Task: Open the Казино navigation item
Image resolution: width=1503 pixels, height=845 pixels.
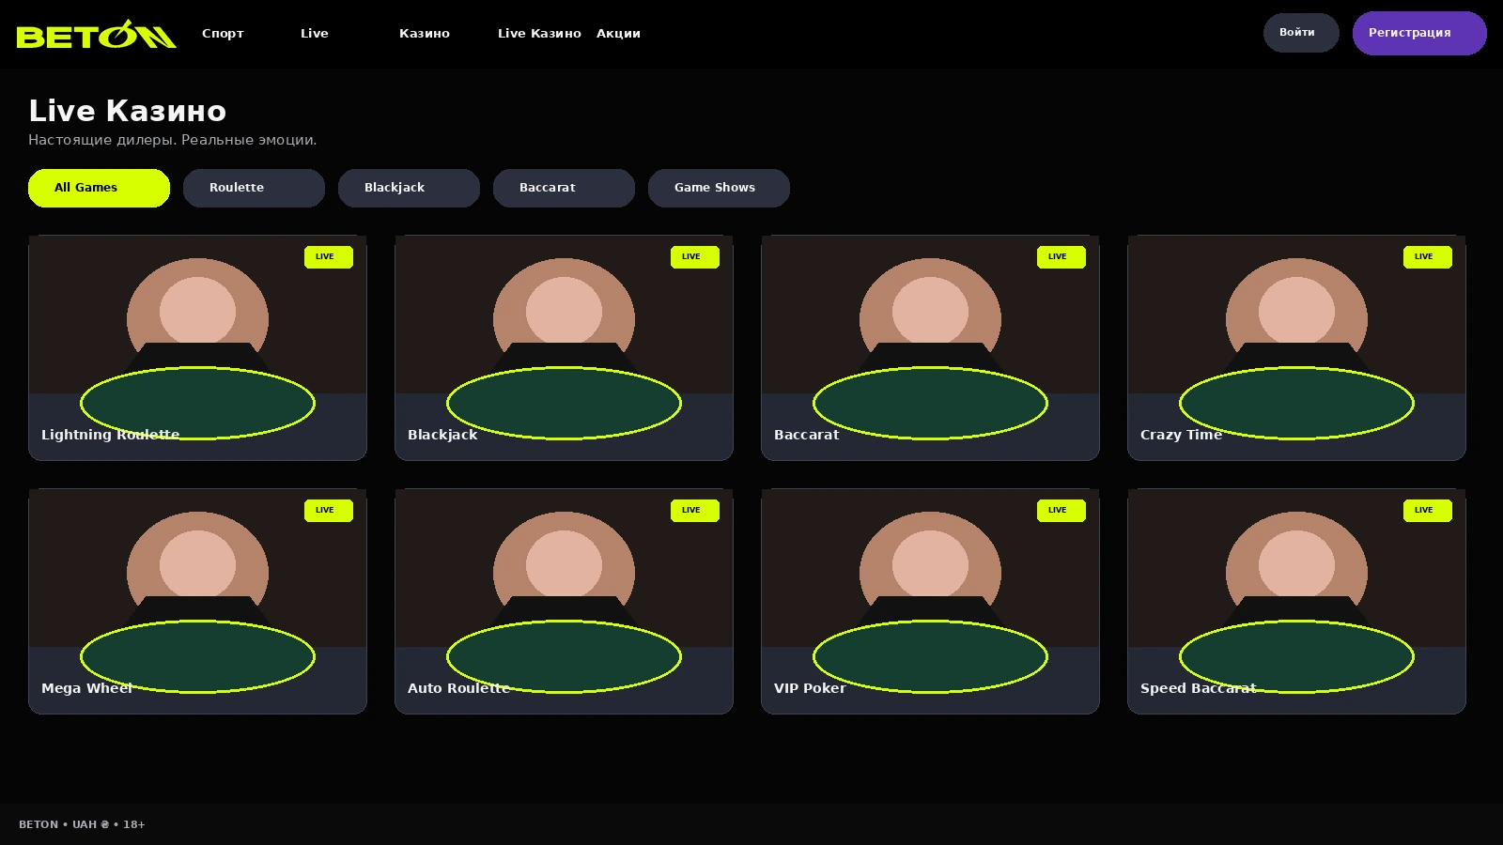Action: pyautogui.click(x=425, y=34)
